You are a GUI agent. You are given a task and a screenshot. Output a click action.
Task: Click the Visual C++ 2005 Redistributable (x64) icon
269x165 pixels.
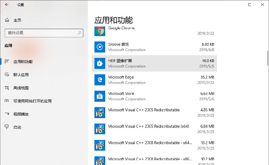pos(100,129)
